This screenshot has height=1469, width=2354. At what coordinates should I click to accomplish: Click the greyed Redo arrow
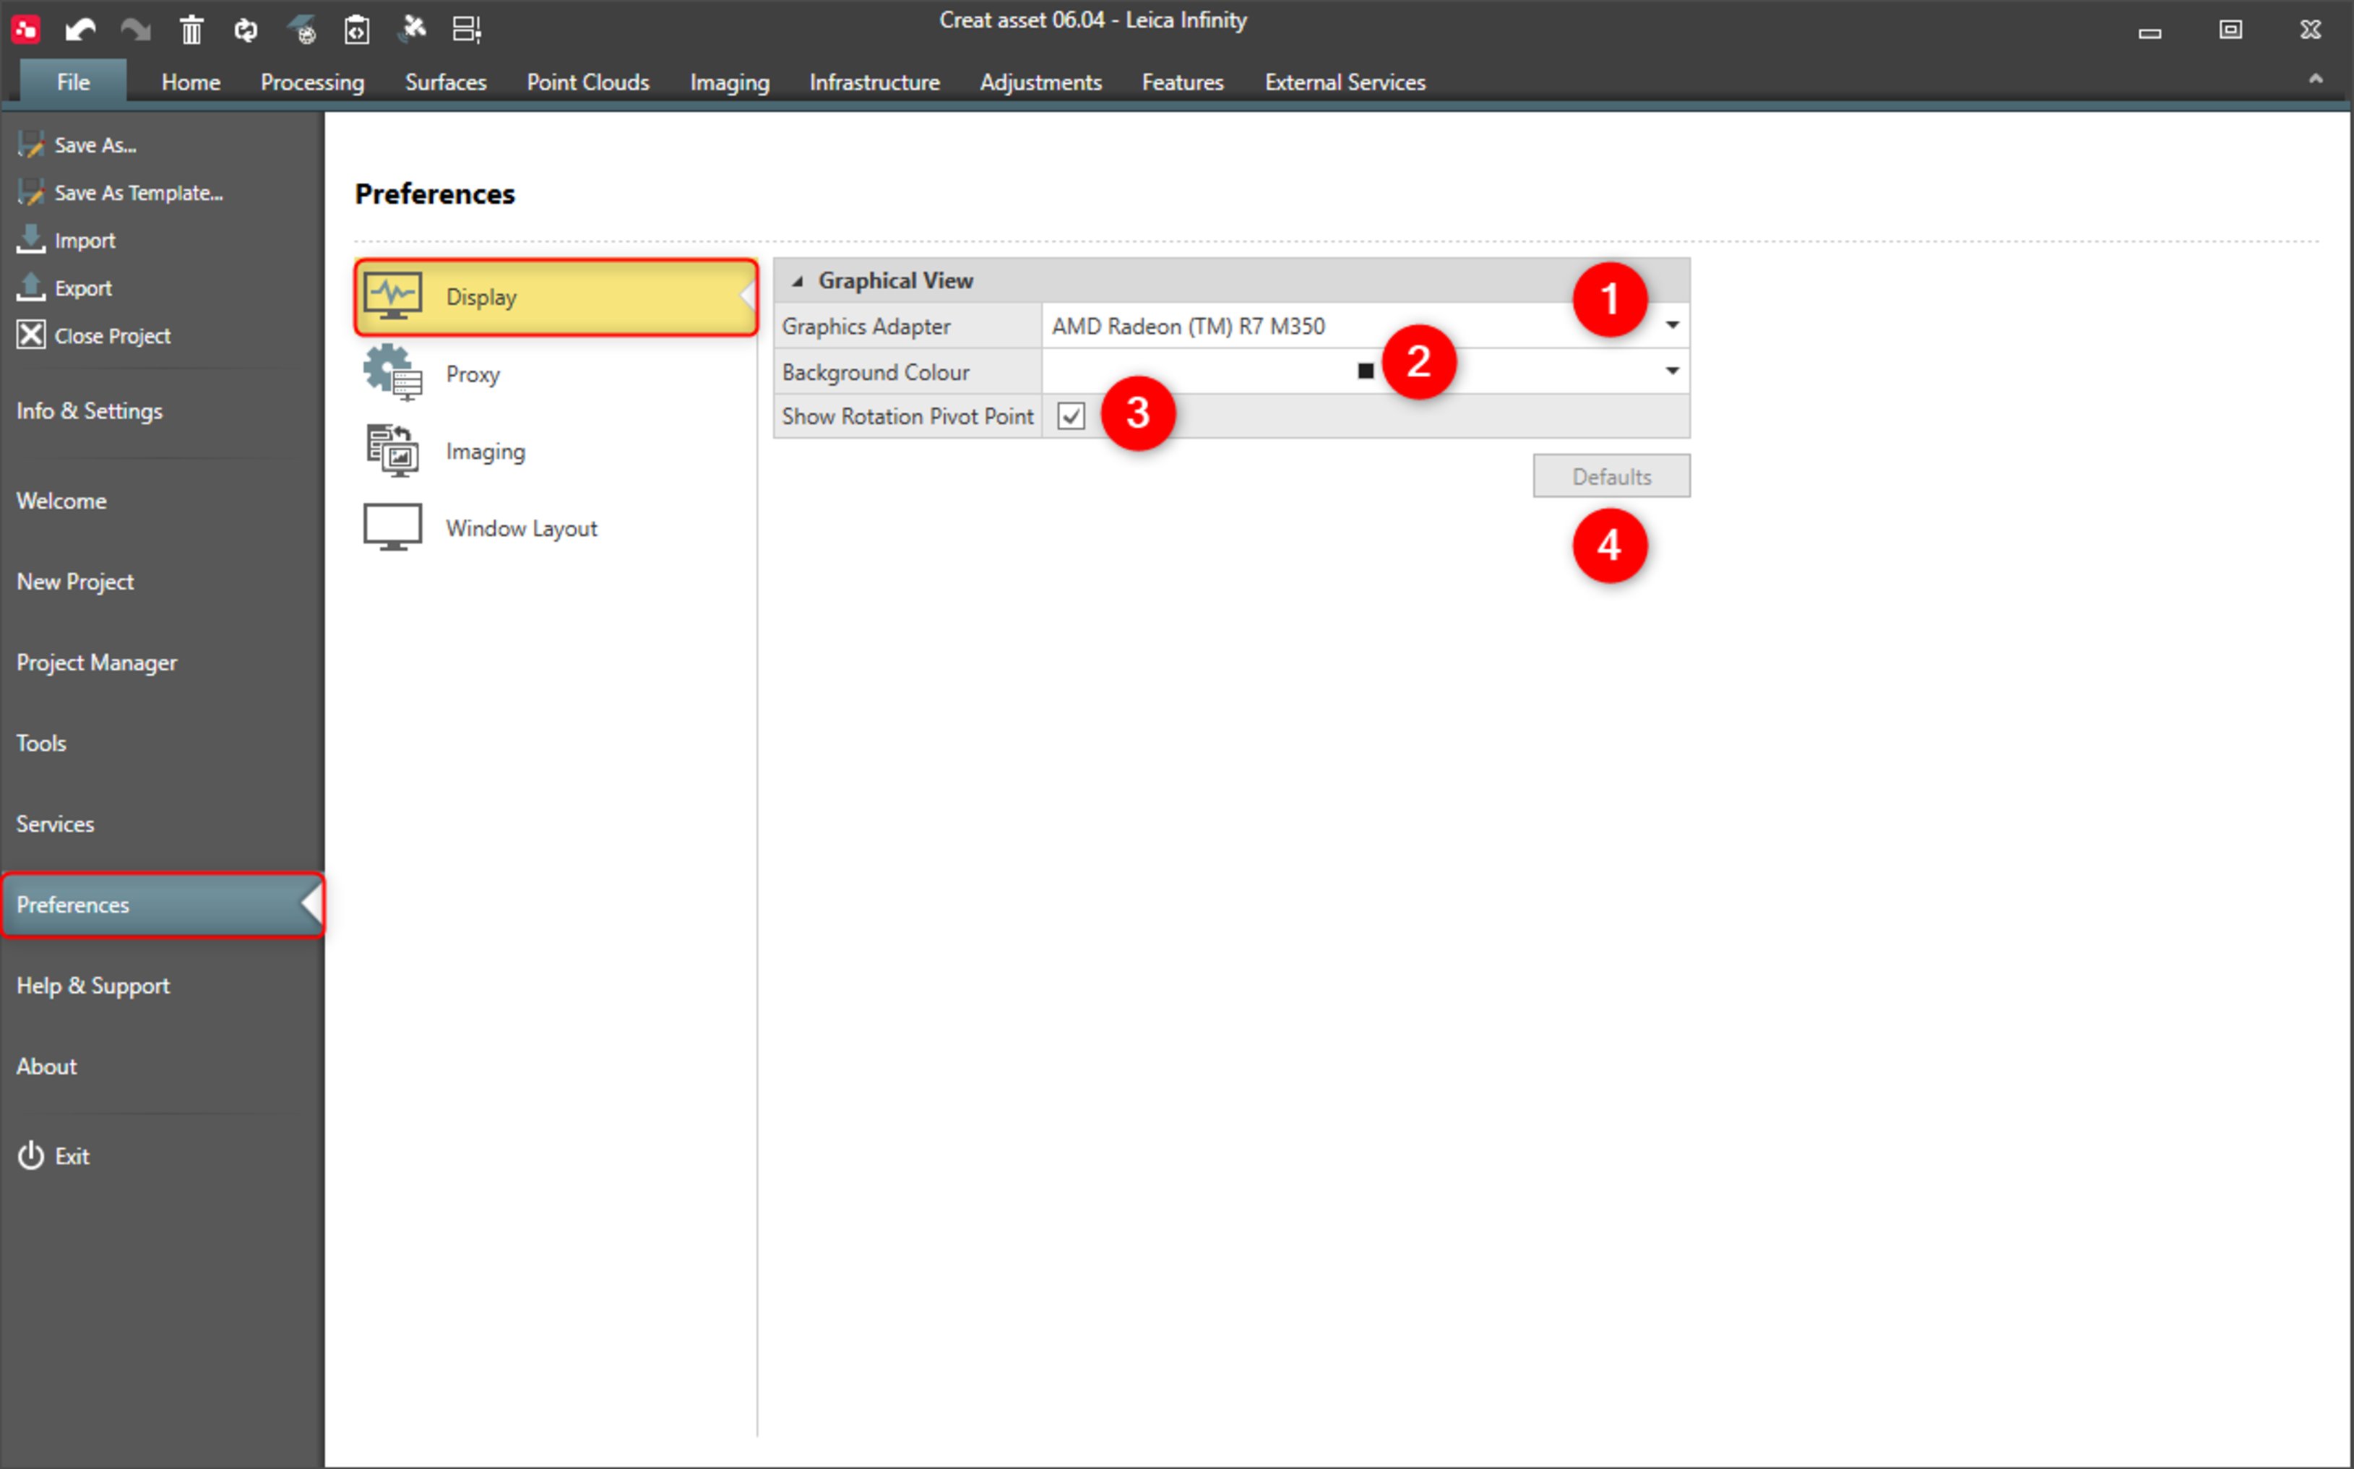pyautogui.click(x=135, y=30)
